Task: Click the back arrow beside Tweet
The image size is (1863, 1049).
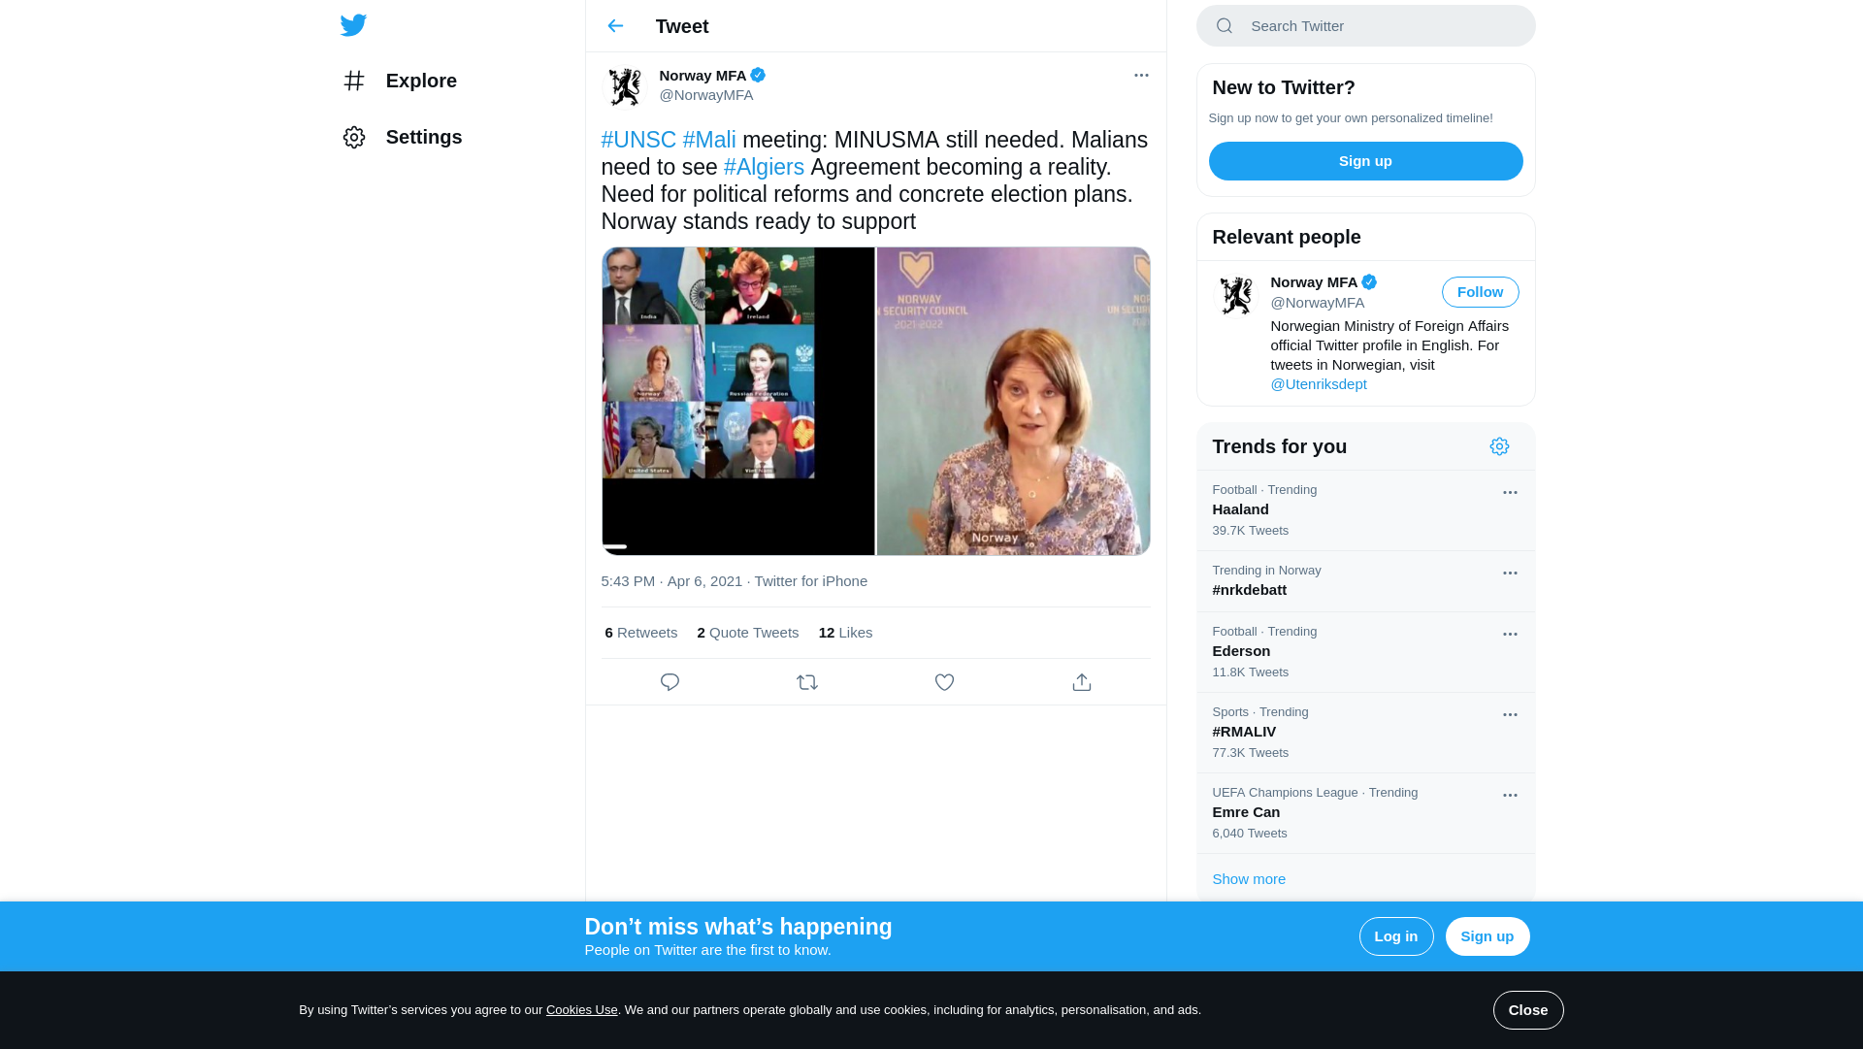Action: [615, 26]
